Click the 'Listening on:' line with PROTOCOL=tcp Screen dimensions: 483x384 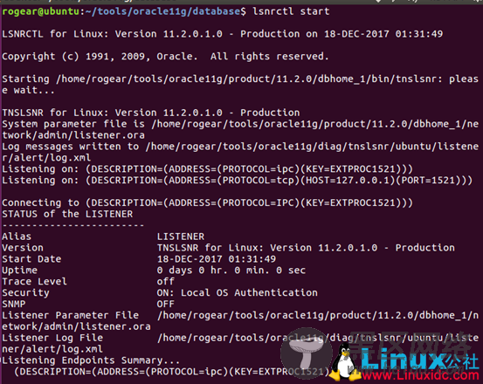tap(238, 181)
